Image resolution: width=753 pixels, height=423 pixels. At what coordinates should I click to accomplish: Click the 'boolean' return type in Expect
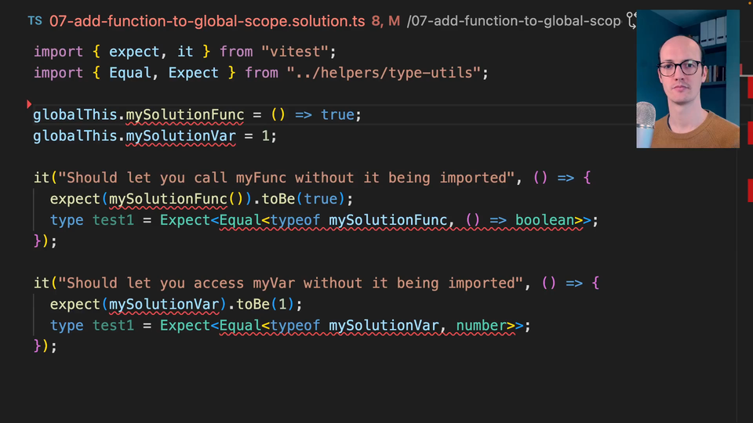[x=545, y=220]
